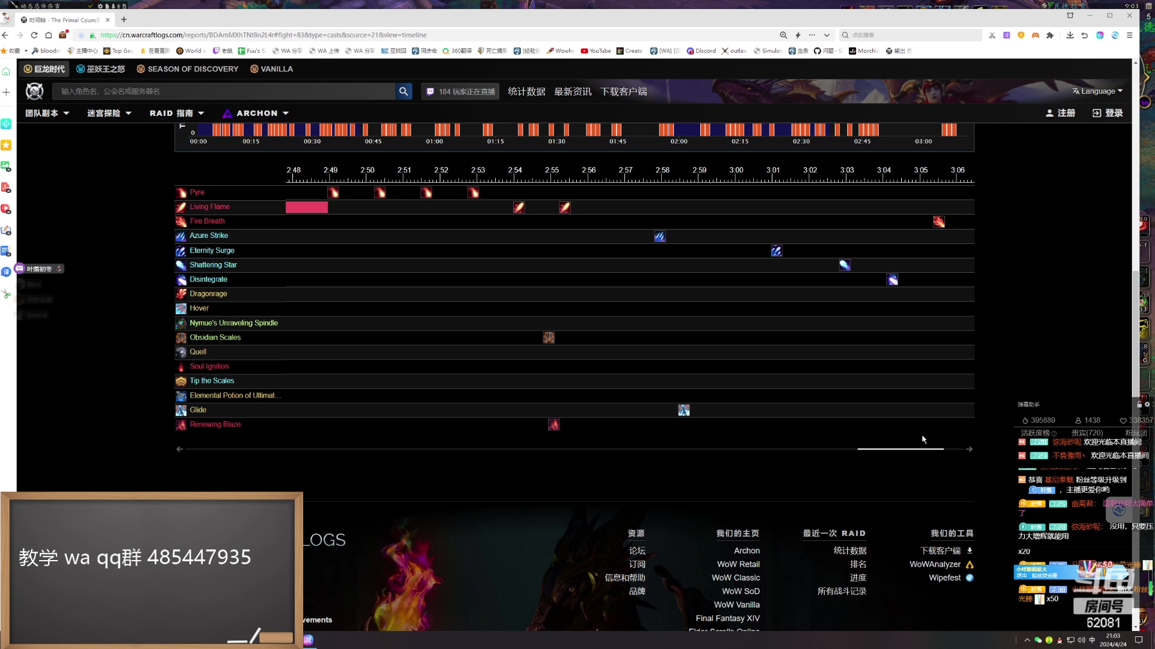Click the Fire Breath cast icon on timeline

point(938,222)
